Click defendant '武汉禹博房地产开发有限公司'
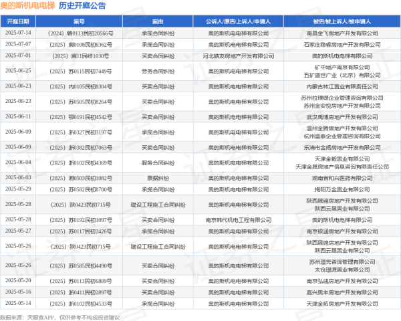 (342, 117)
